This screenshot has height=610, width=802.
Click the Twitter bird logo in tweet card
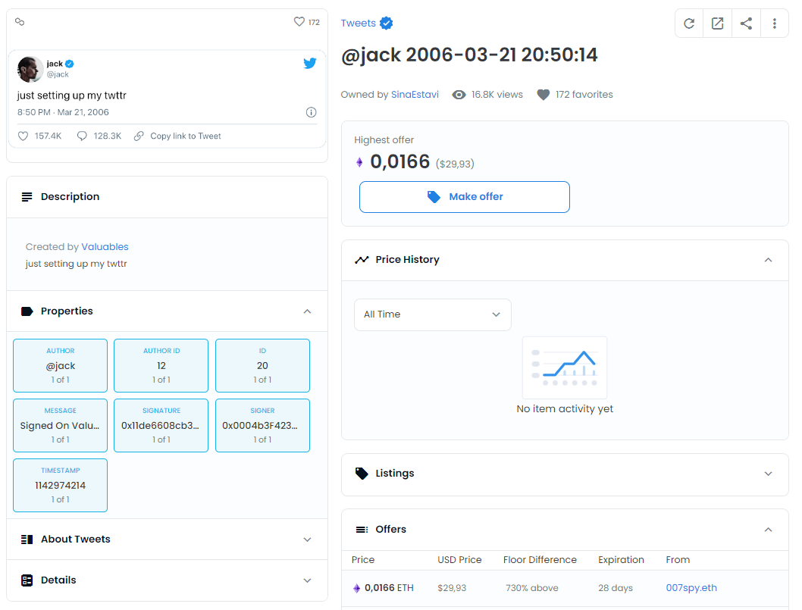point(309,63)
